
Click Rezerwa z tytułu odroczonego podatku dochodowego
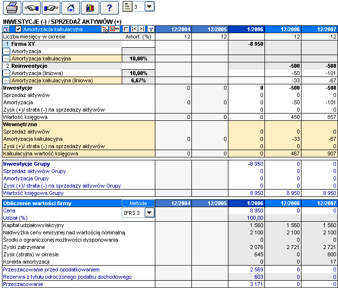[x=67, y=277]
